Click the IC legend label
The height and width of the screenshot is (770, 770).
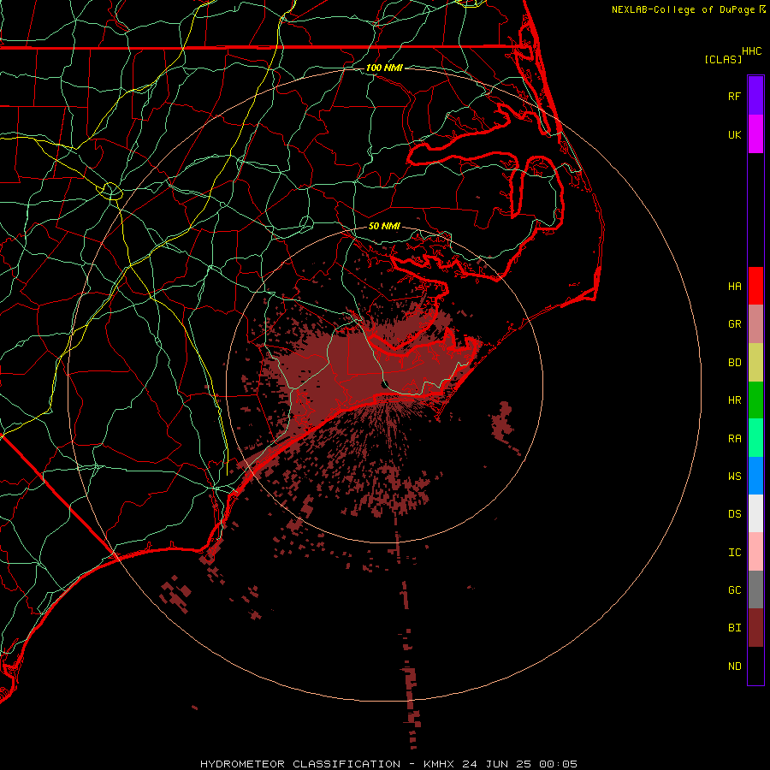click(734, 553)
